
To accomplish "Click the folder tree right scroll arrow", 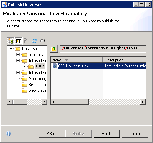I will point(44,102).
